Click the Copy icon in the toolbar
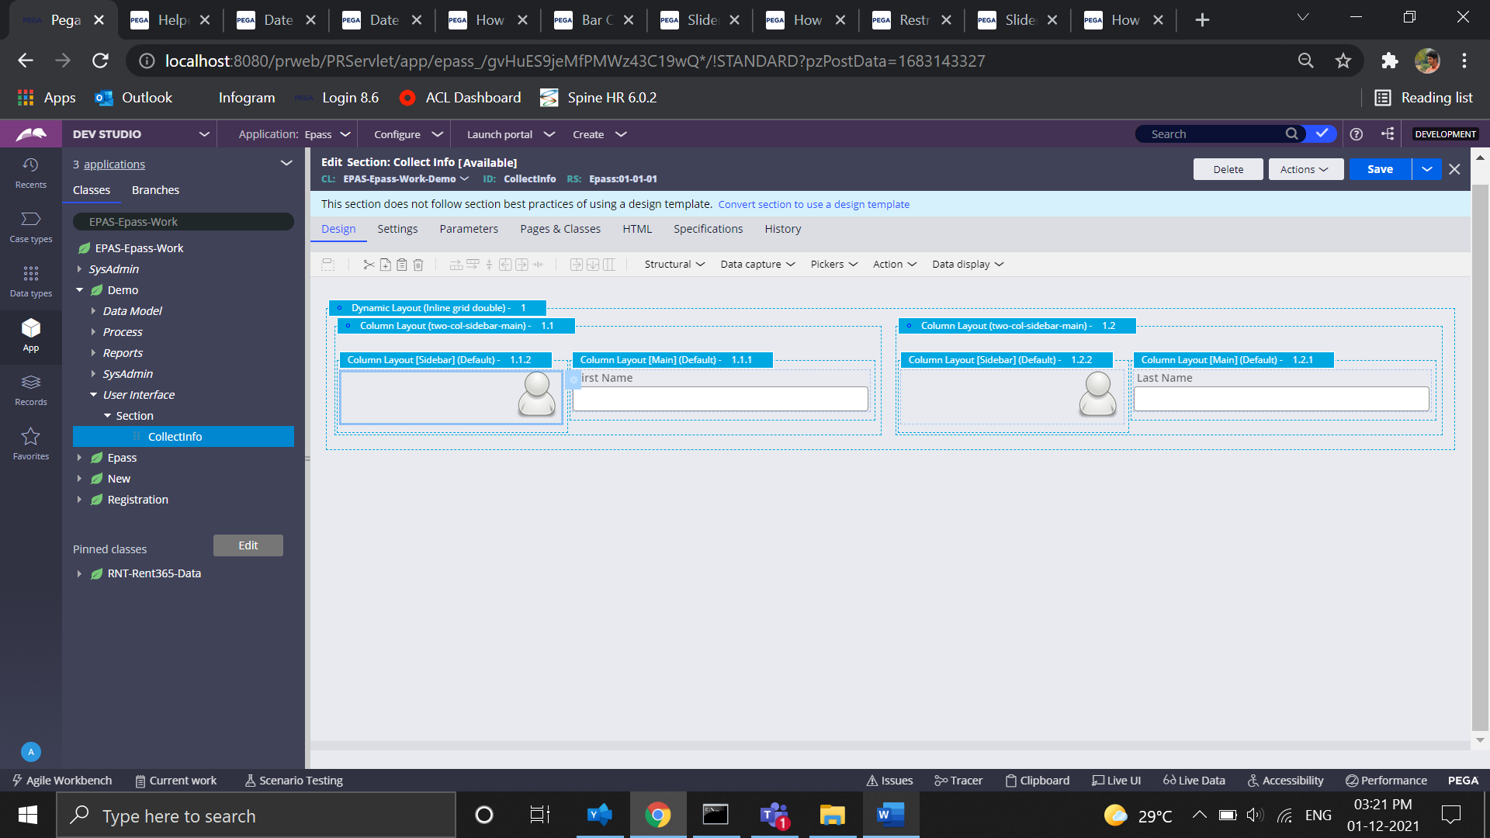 (x=386, y=265)
